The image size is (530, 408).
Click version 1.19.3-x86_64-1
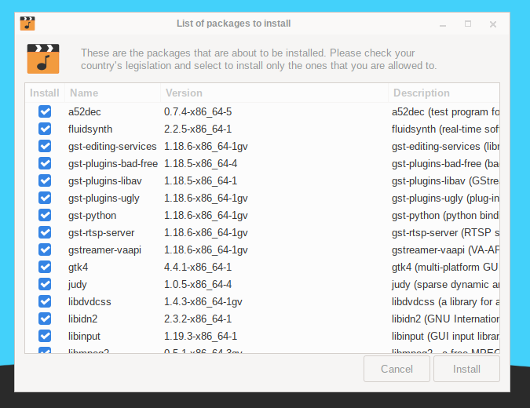(200, 337)
